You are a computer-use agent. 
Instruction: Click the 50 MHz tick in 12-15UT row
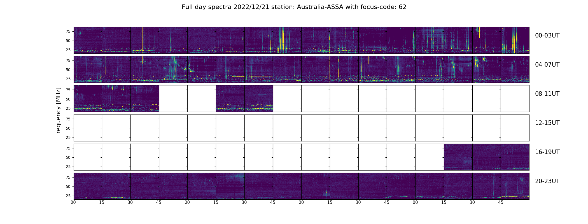point(68,128)
